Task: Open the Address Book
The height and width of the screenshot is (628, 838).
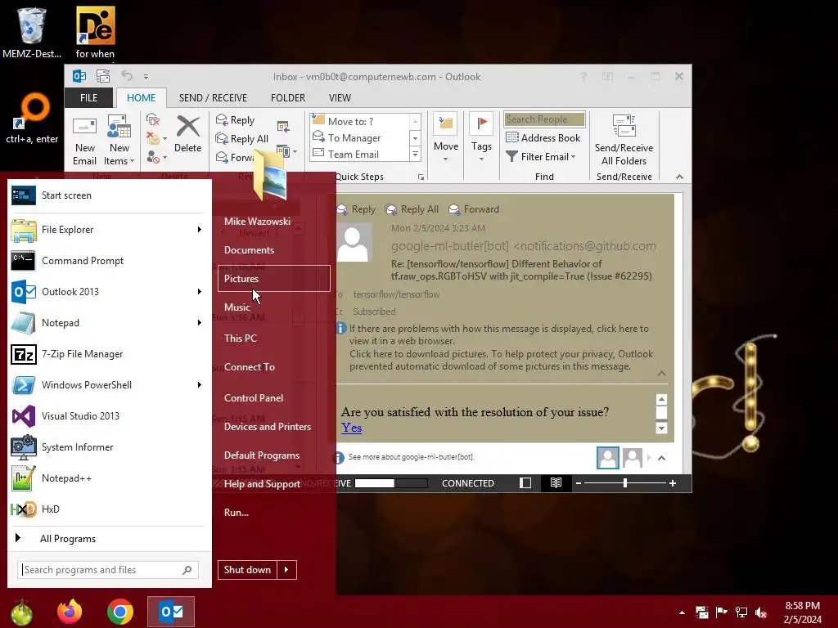Action: 543,137
